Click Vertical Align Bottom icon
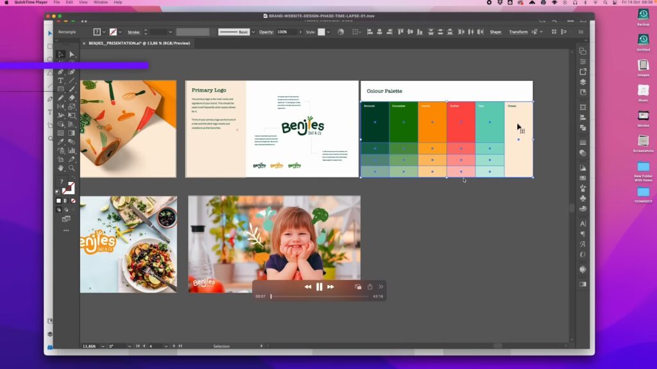 420,32
